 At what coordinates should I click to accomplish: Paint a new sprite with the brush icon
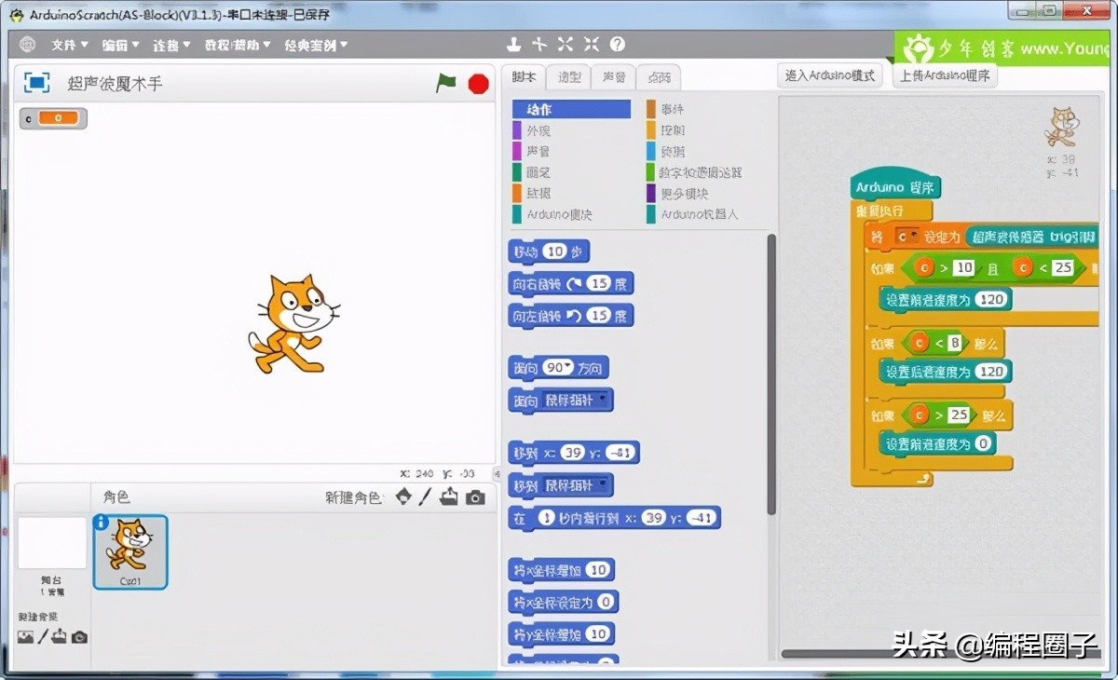point(425,496)
